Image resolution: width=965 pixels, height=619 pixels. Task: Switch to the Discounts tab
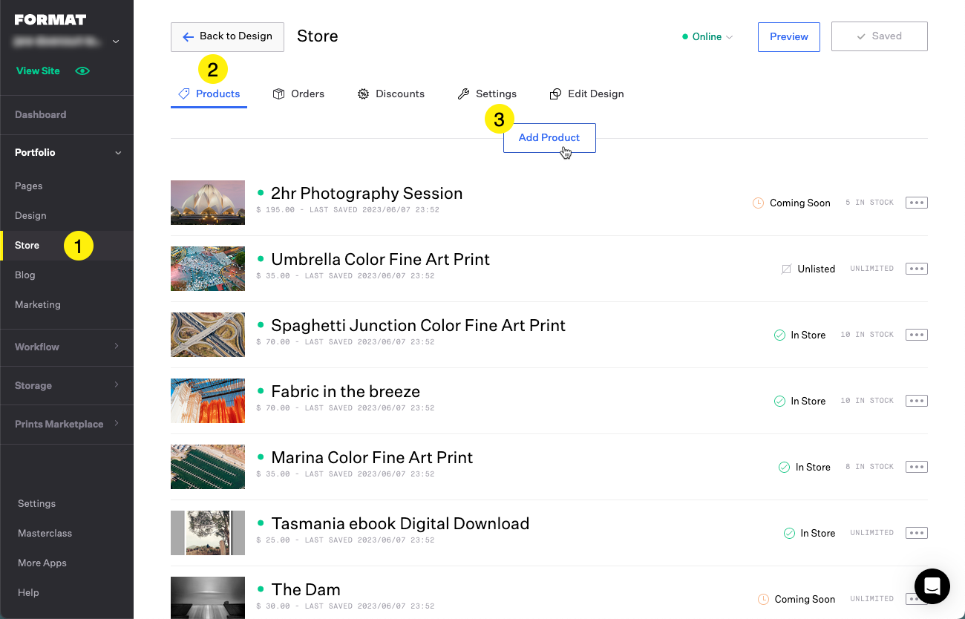[x=391, y=94]
